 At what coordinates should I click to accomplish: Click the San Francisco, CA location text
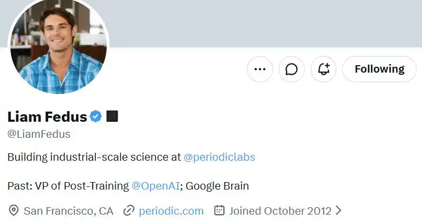click(69, 211)
